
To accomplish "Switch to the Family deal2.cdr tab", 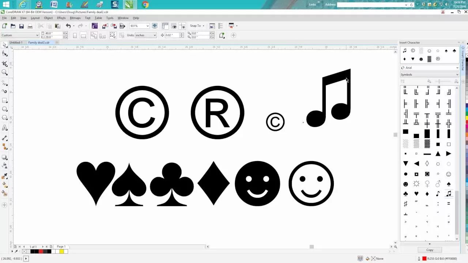I will (x=39, y=42).
